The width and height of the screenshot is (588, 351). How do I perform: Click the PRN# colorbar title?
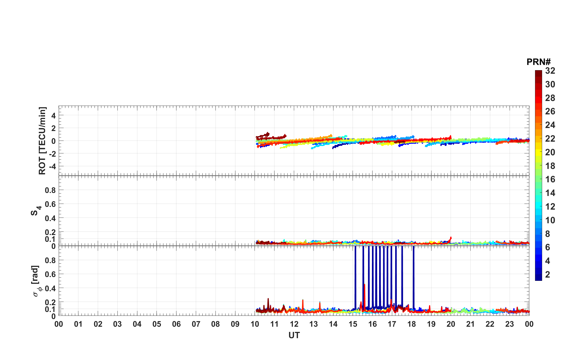point(538,62)
